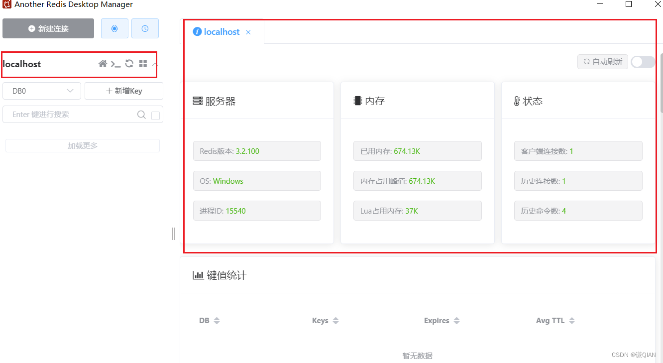Sort the table by Expires column

[456, 321]
